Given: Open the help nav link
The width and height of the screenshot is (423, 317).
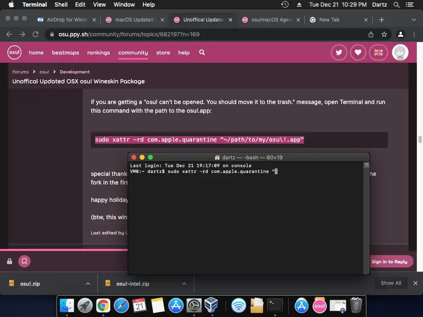Looking at the screenshot, I should [184, 52].
